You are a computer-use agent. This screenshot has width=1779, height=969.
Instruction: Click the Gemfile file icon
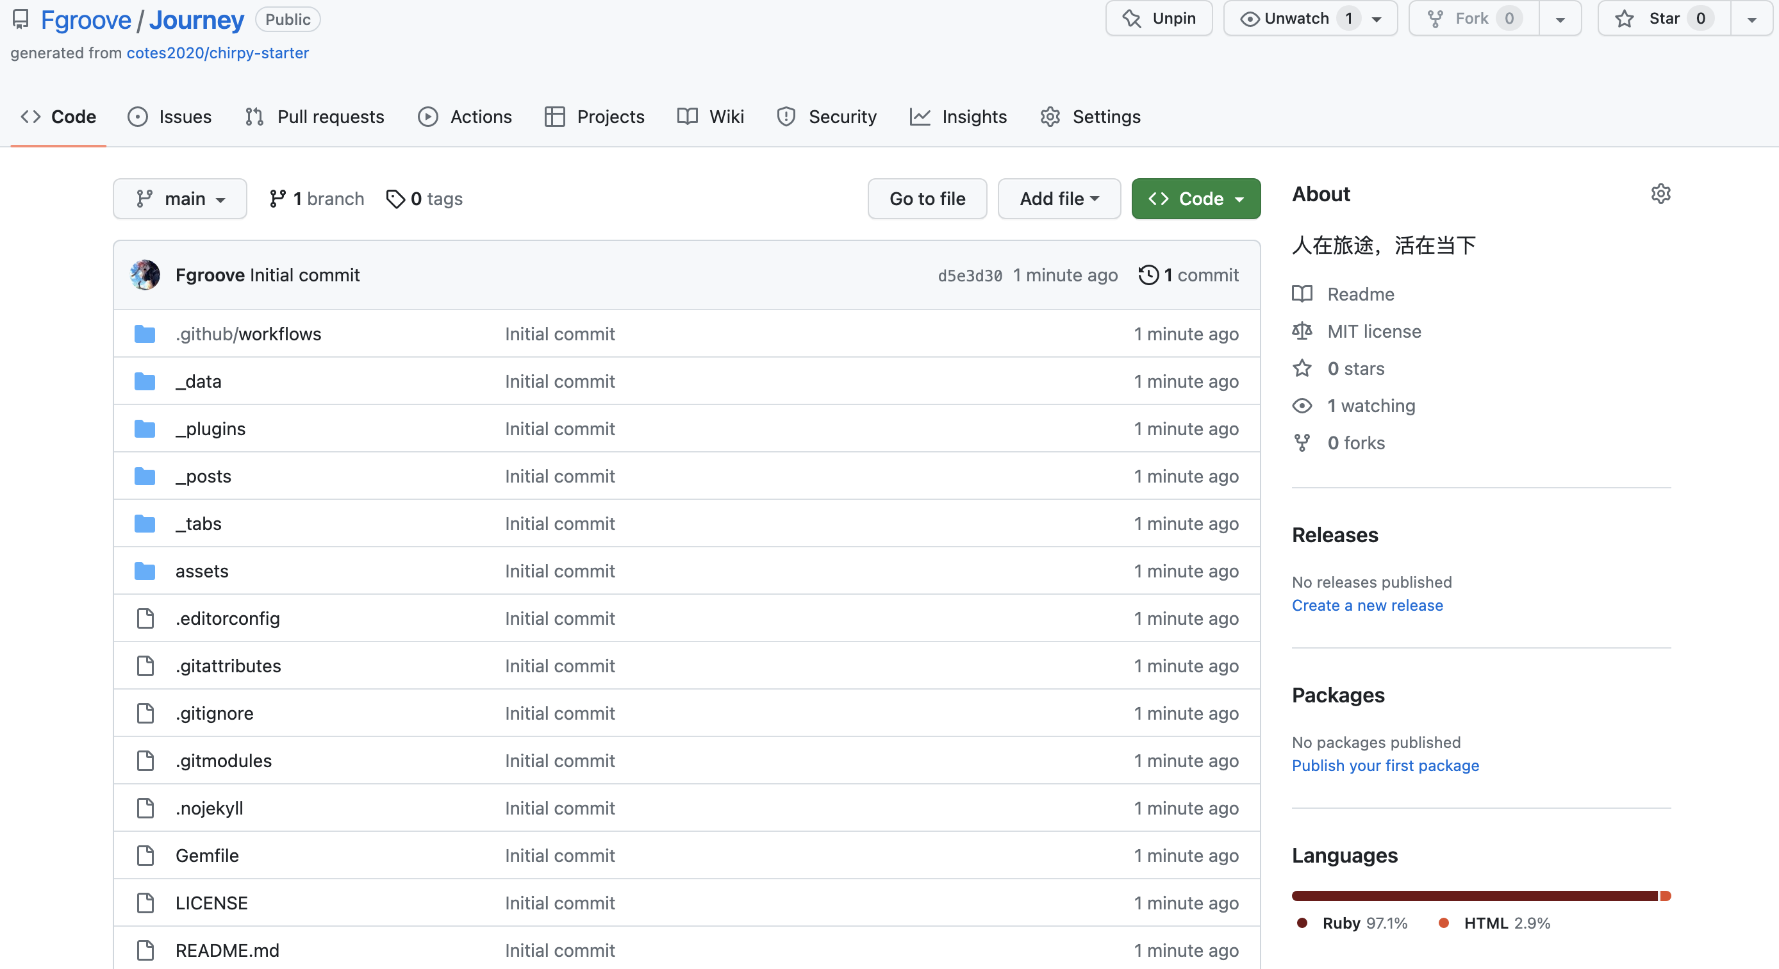145,856
